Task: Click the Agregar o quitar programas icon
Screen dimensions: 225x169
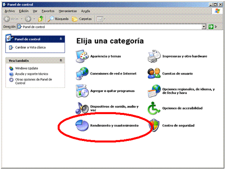Action: click(x=82, y=91)
